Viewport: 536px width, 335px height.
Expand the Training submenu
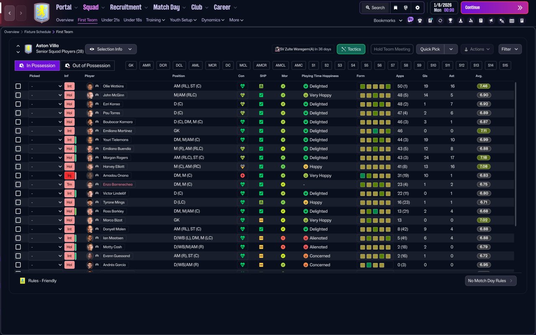click(x=155, y=20)
